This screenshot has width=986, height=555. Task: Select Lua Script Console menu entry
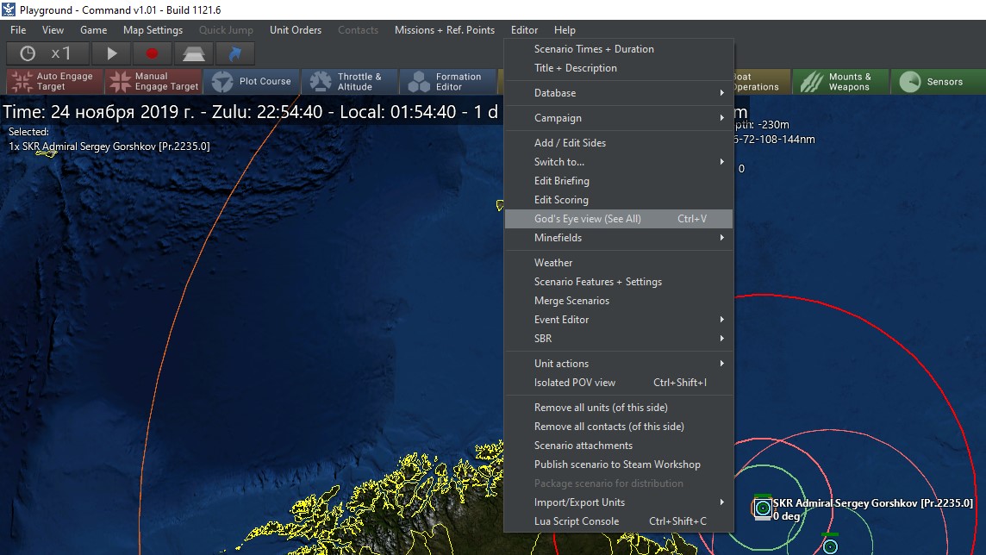[577, 521]
